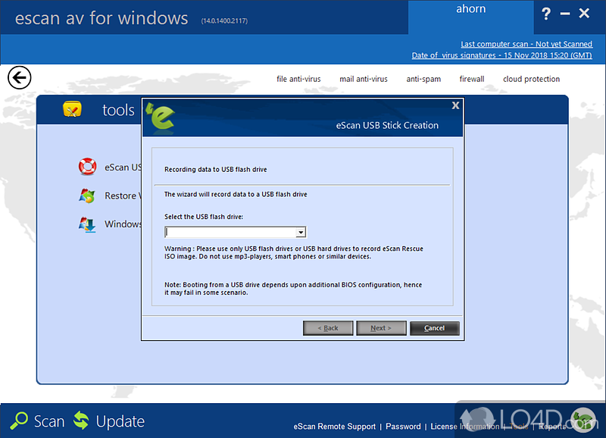Click the back arrow icon
606x438 pixels.
20,78
